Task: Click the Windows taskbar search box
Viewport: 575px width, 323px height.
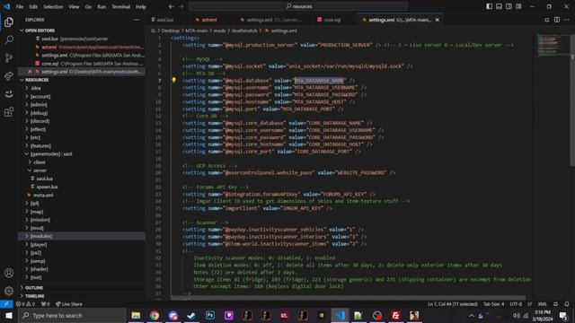Action: [x=72, y=315]
